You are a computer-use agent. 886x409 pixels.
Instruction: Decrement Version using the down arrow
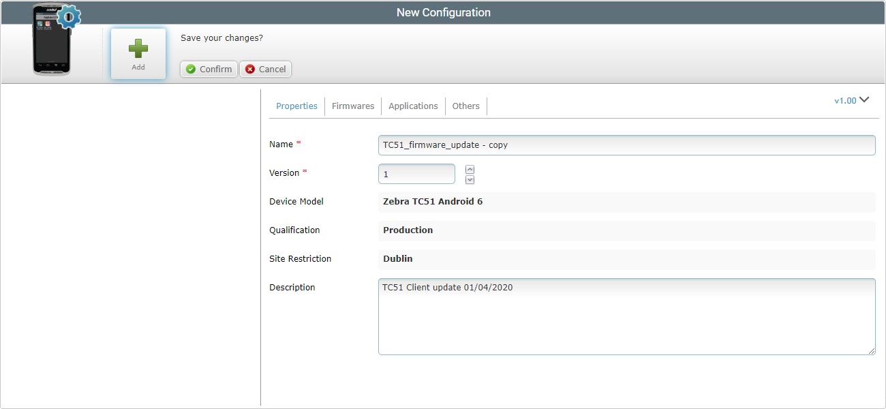point(470,179)
